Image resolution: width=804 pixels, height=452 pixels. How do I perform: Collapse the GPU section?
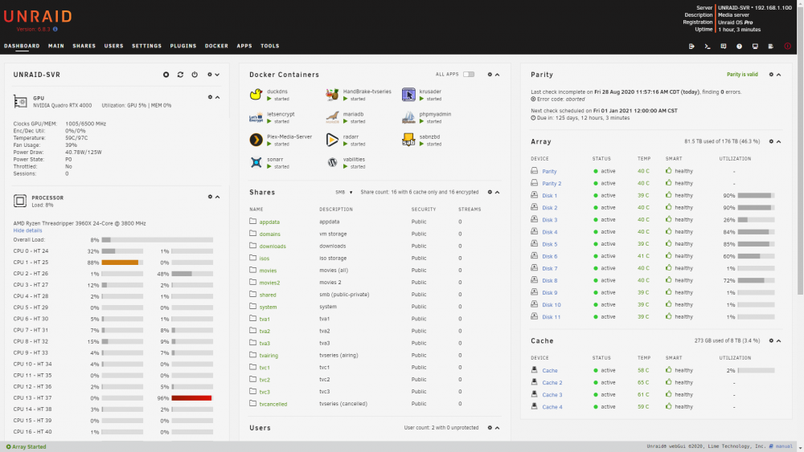click(217, 97)
